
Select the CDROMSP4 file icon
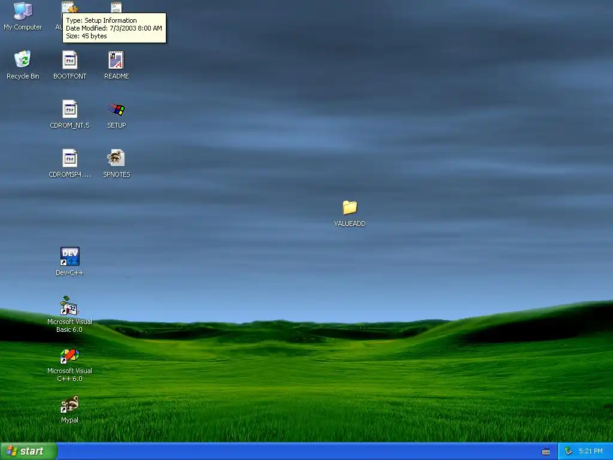coord(69,158)
